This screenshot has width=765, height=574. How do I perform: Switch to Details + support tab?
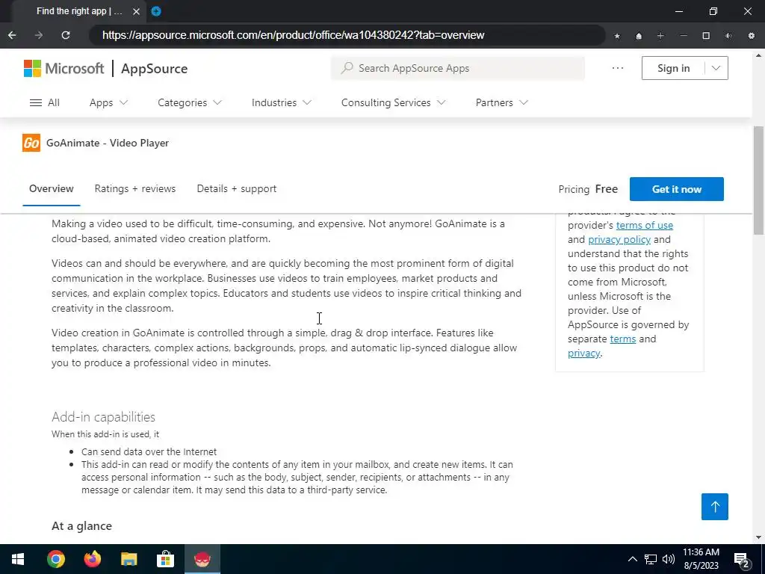pyautogui.click(x=237, y=188)
